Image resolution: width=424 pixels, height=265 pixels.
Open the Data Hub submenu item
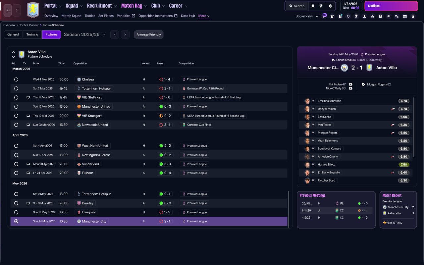188,16
